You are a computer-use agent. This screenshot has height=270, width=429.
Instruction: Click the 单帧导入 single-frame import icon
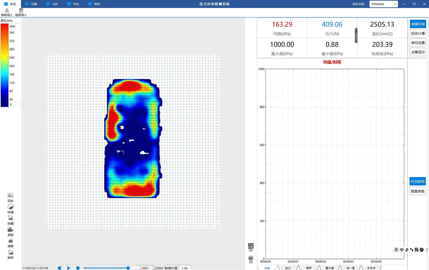click(x=7, y=11)
